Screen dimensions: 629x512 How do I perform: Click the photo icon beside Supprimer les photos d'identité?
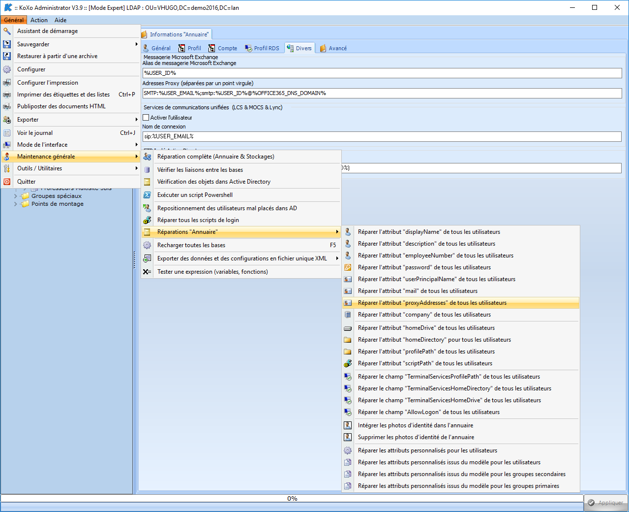pyautogui.click(x=348, y=437)
